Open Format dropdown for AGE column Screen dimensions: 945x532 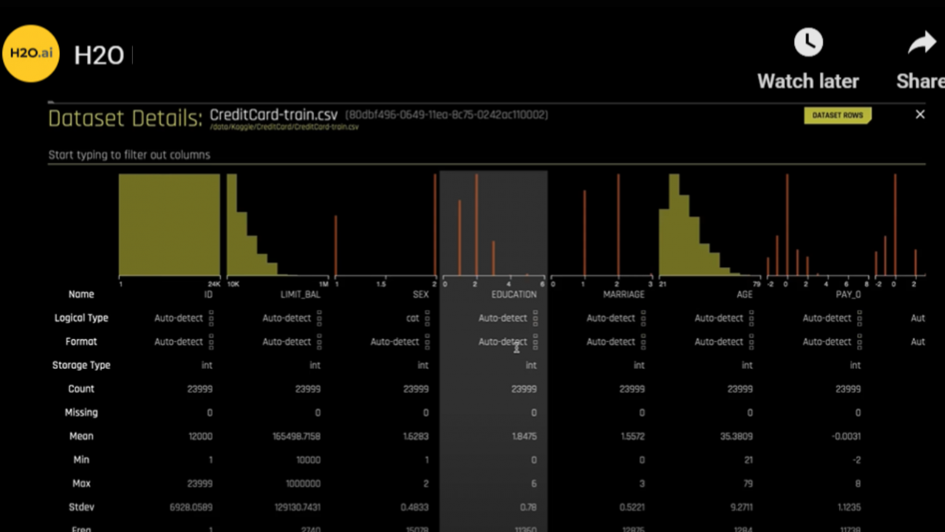tap(751, 342)
